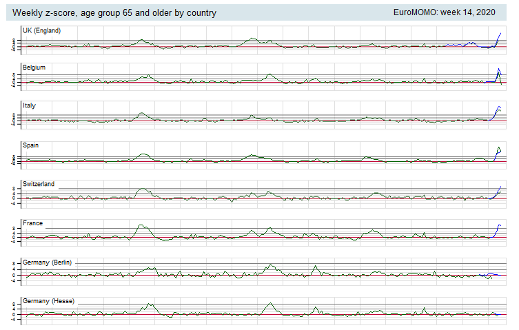This screenshot has width=519, height=330.
Task: Click the Spain country label
Action: tap(32, 145)
